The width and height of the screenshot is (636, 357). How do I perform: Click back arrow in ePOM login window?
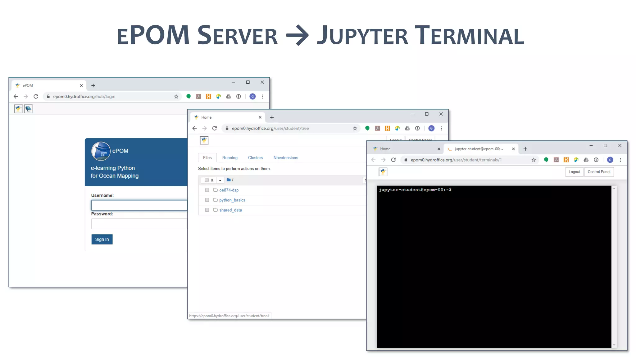tap(16, 96)
